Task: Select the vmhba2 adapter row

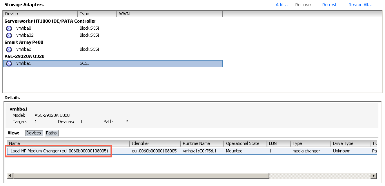Action: [113, 50]
